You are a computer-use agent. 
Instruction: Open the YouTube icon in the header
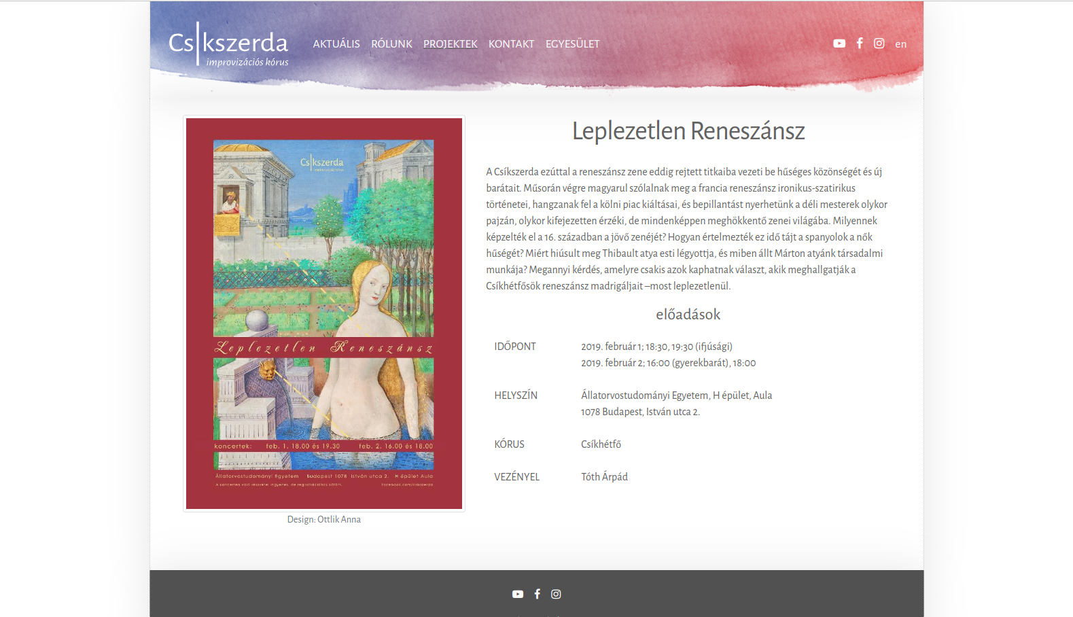[x=839, y=43]
